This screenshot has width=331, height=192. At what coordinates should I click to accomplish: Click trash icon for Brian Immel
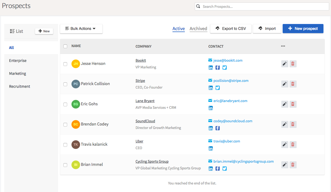293,165
